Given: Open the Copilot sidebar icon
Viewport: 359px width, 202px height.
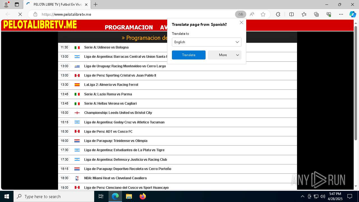Looking at the screenshot, I should coord(353,14).
